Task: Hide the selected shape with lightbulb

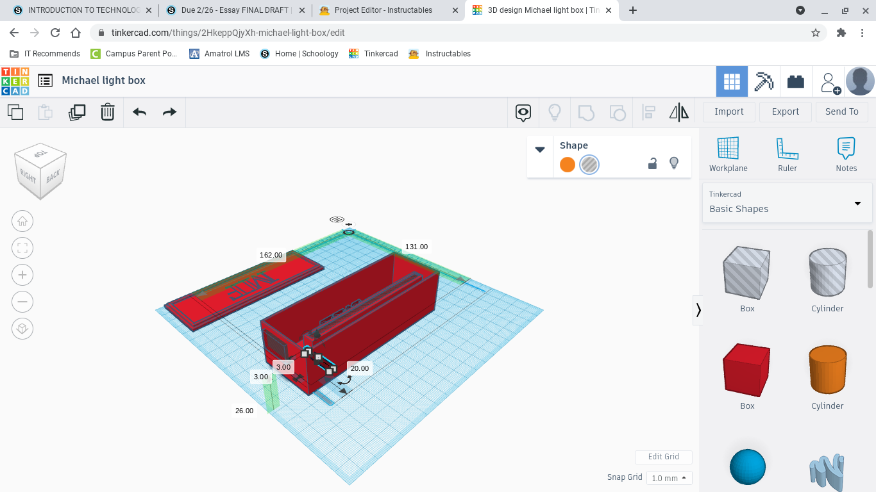Action: [674, 163]
